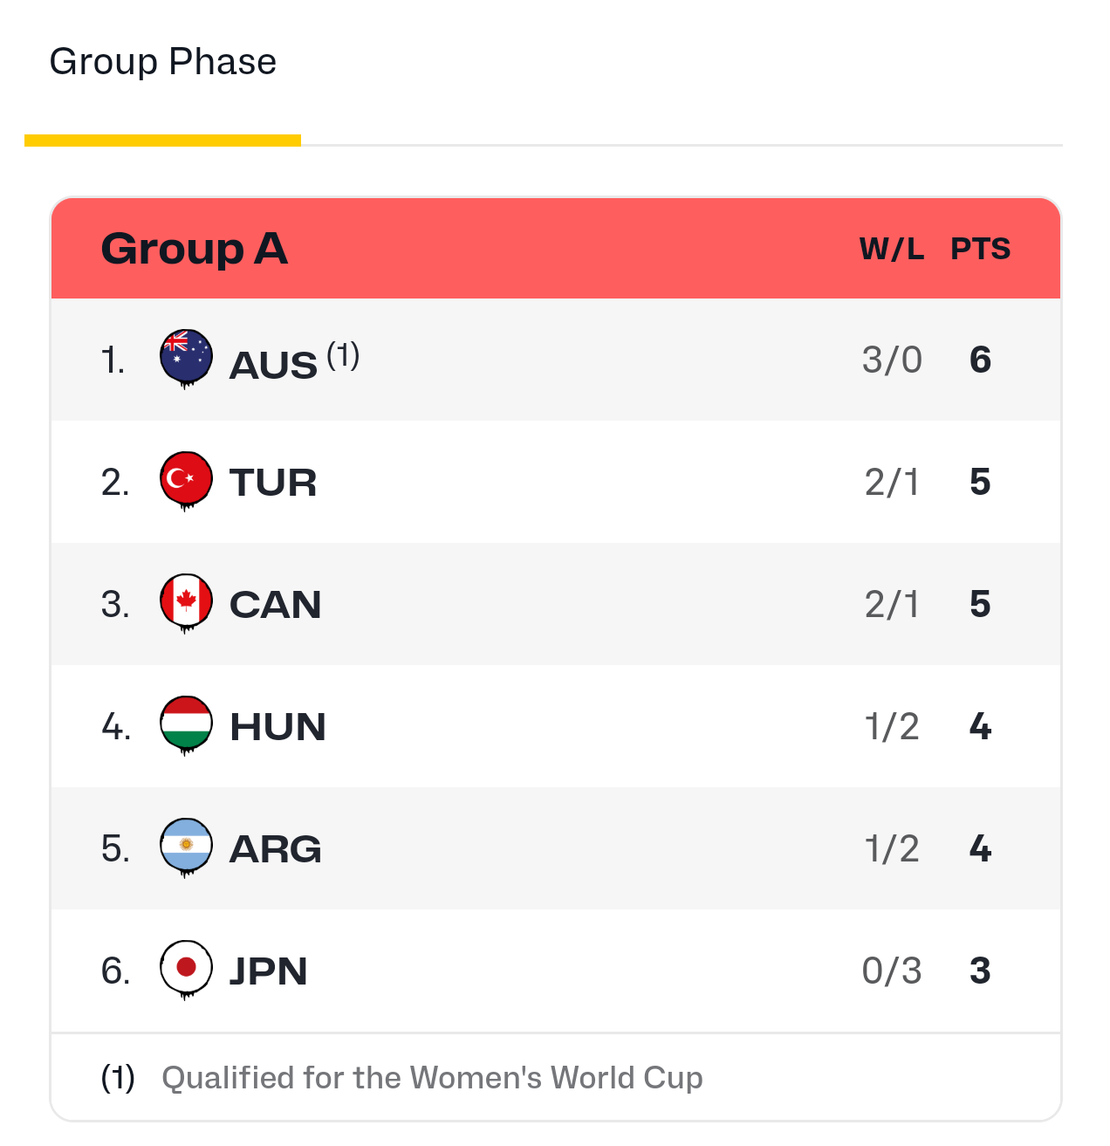The width and height of the screenshot is (1110, 1146).
Task: Open the CAN team entry
Action: 275,605
